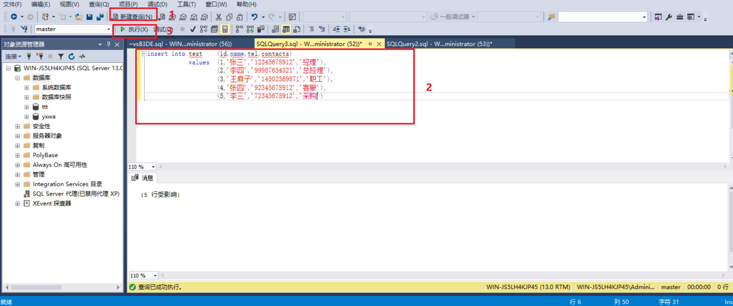Open the editor 110 % zoom dropdown
The width and height of the screenshot is (733, 306).
click(153, 167)
